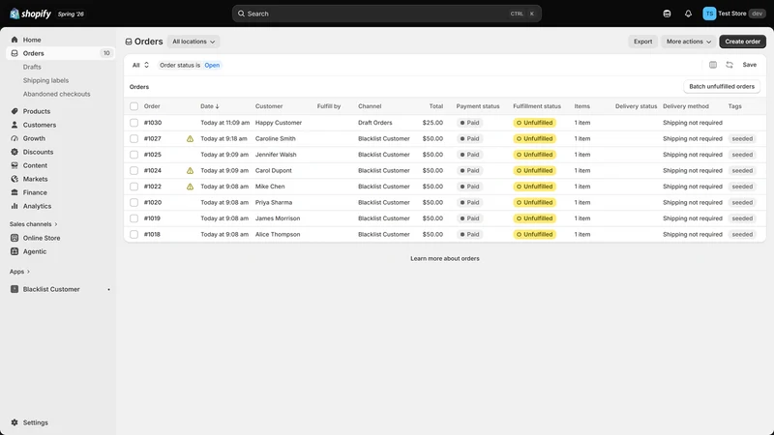774x435 pixels.
Task: Click the Orders page header icon
Action: 129,42
